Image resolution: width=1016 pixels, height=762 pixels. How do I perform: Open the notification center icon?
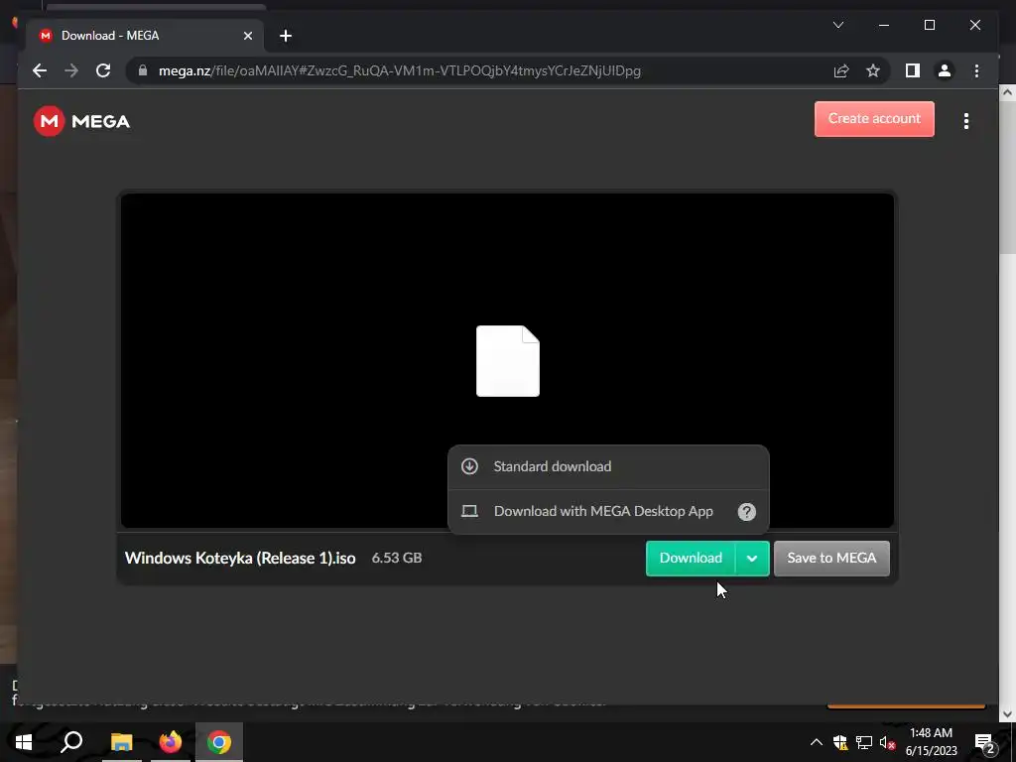coord(984,742)
